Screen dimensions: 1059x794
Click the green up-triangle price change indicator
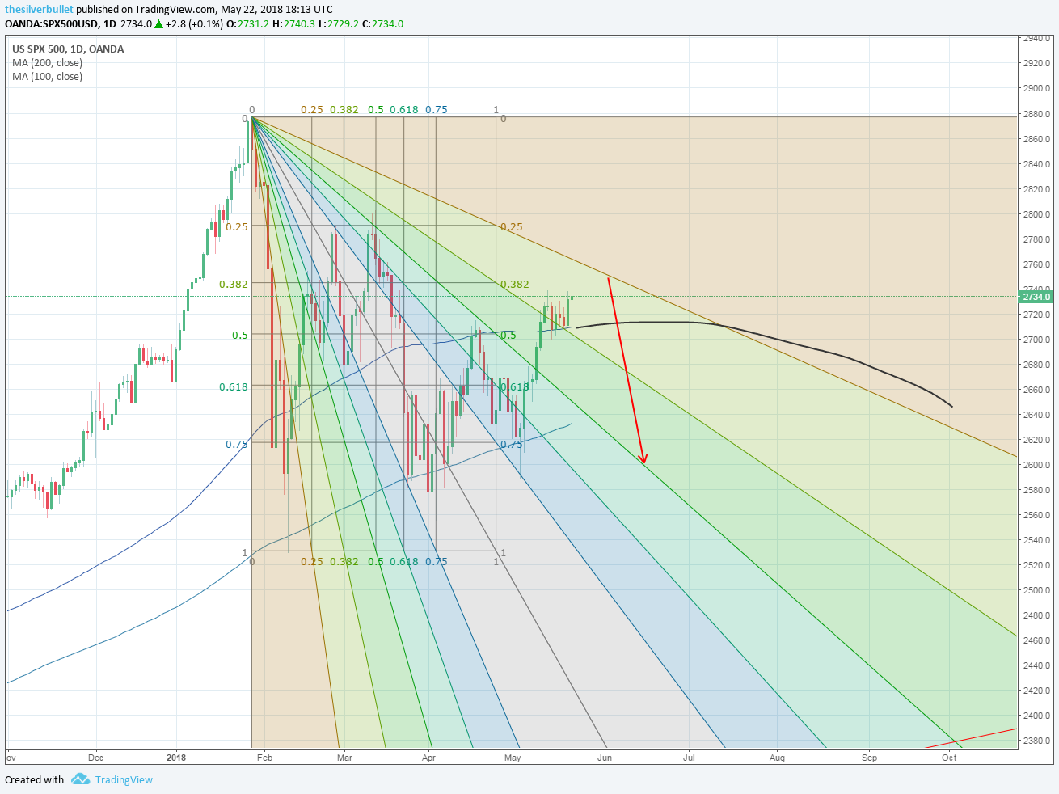[x=159, y=23]
